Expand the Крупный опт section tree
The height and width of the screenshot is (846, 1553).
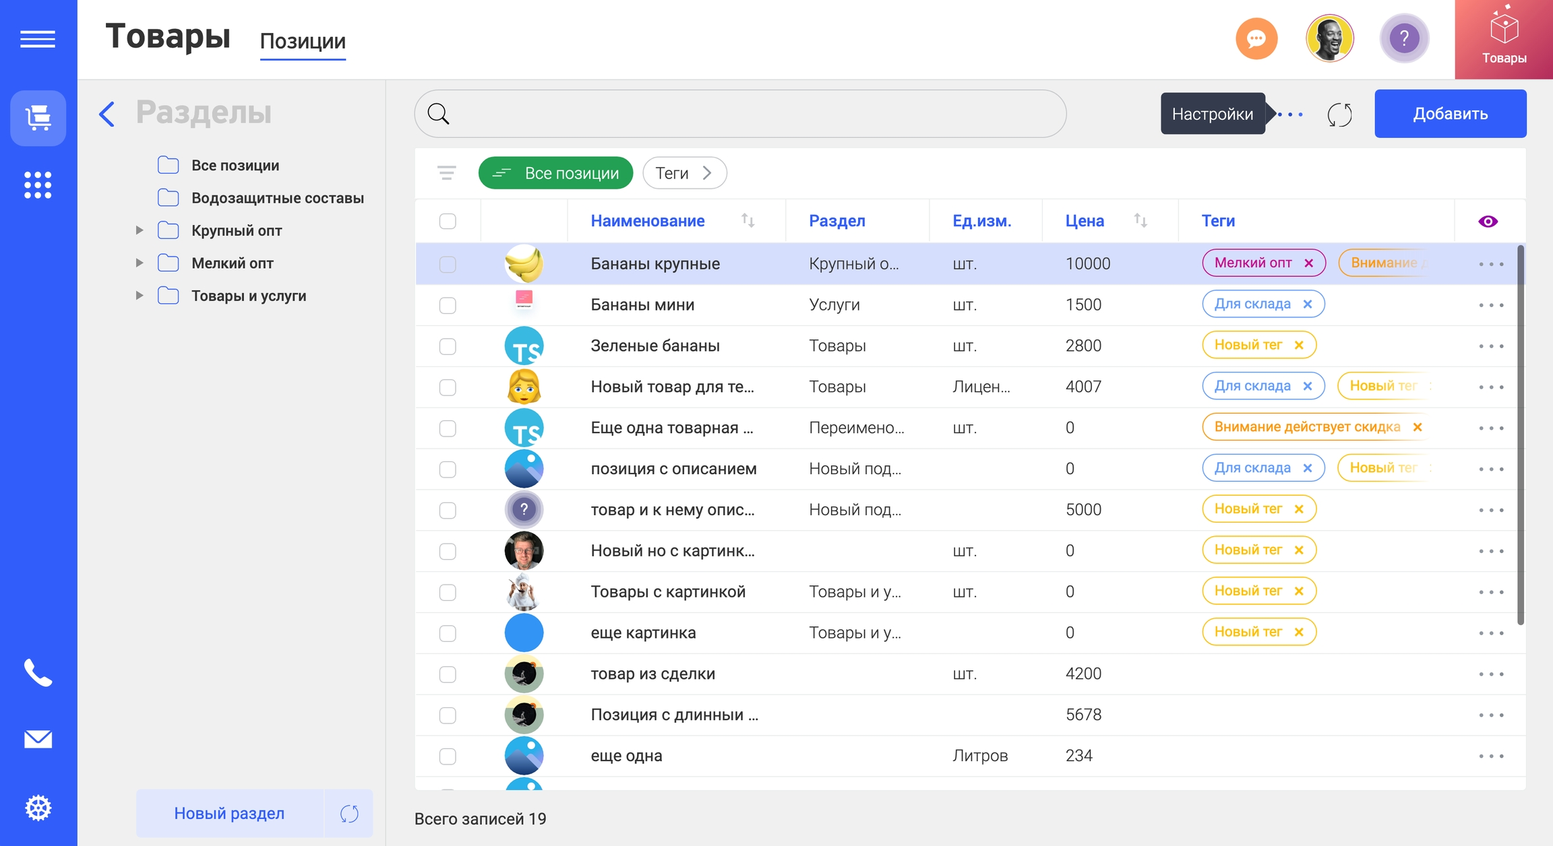click(140, 230)
